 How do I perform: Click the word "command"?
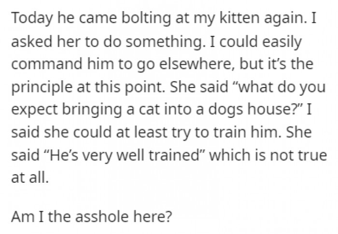pyautogui.click(x=41, y=64)
